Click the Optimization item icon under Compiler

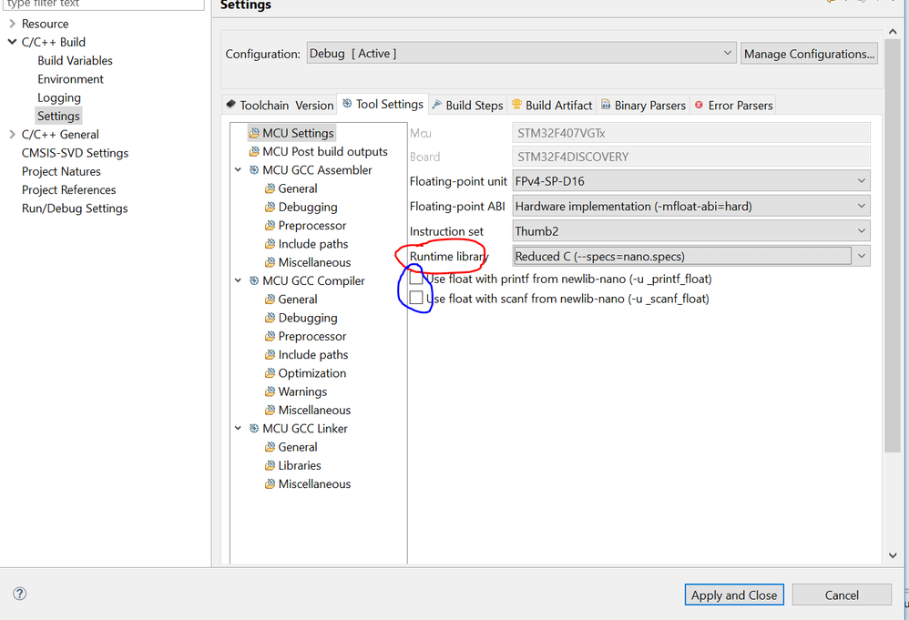pos(271,373)
